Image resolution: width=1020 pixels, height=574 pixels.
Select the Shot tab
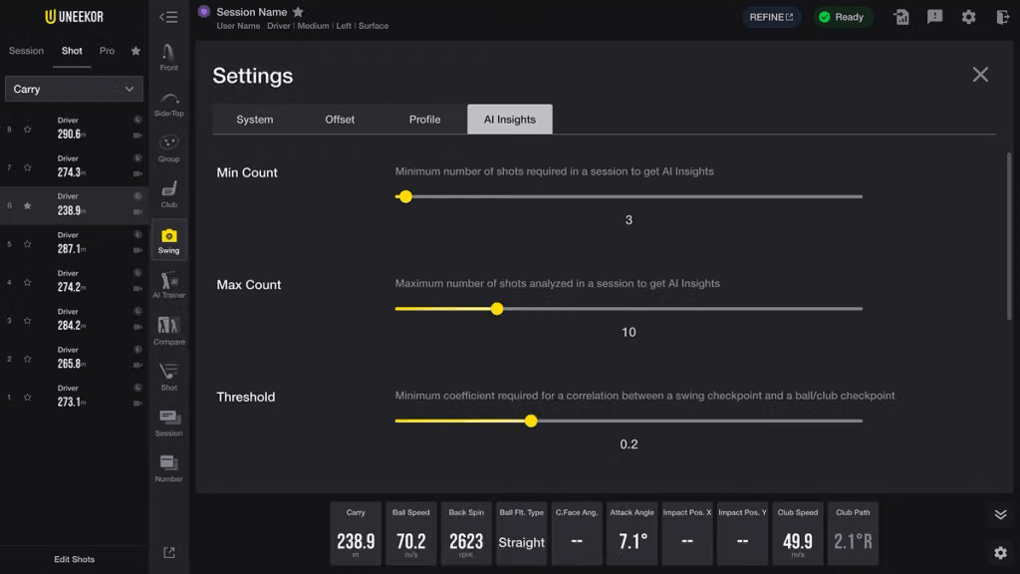coord(72,51)
